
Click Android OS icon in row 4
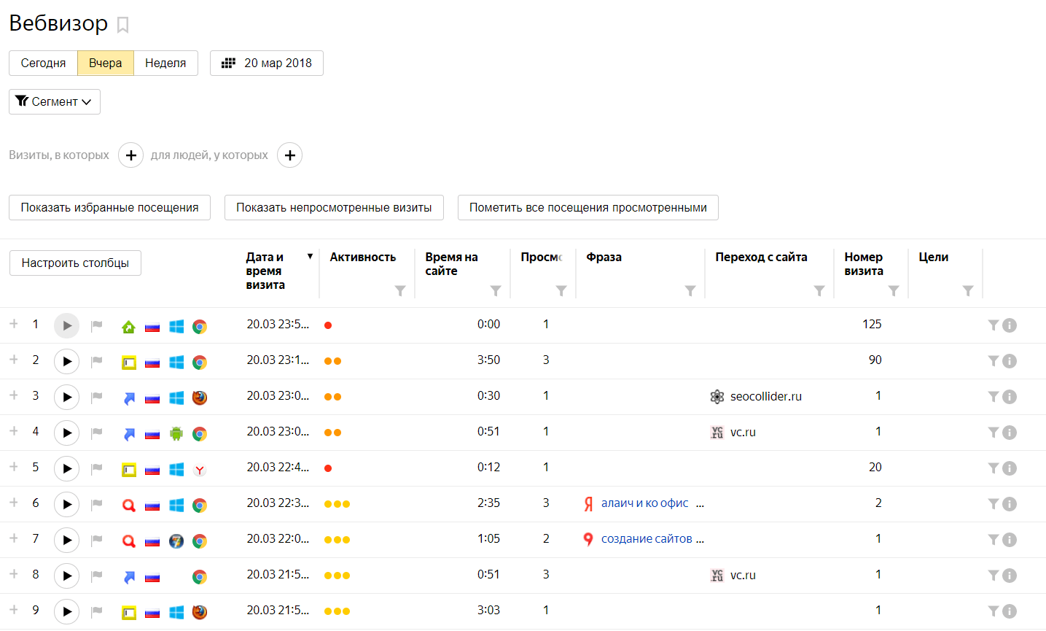click(x=176, y=433)
